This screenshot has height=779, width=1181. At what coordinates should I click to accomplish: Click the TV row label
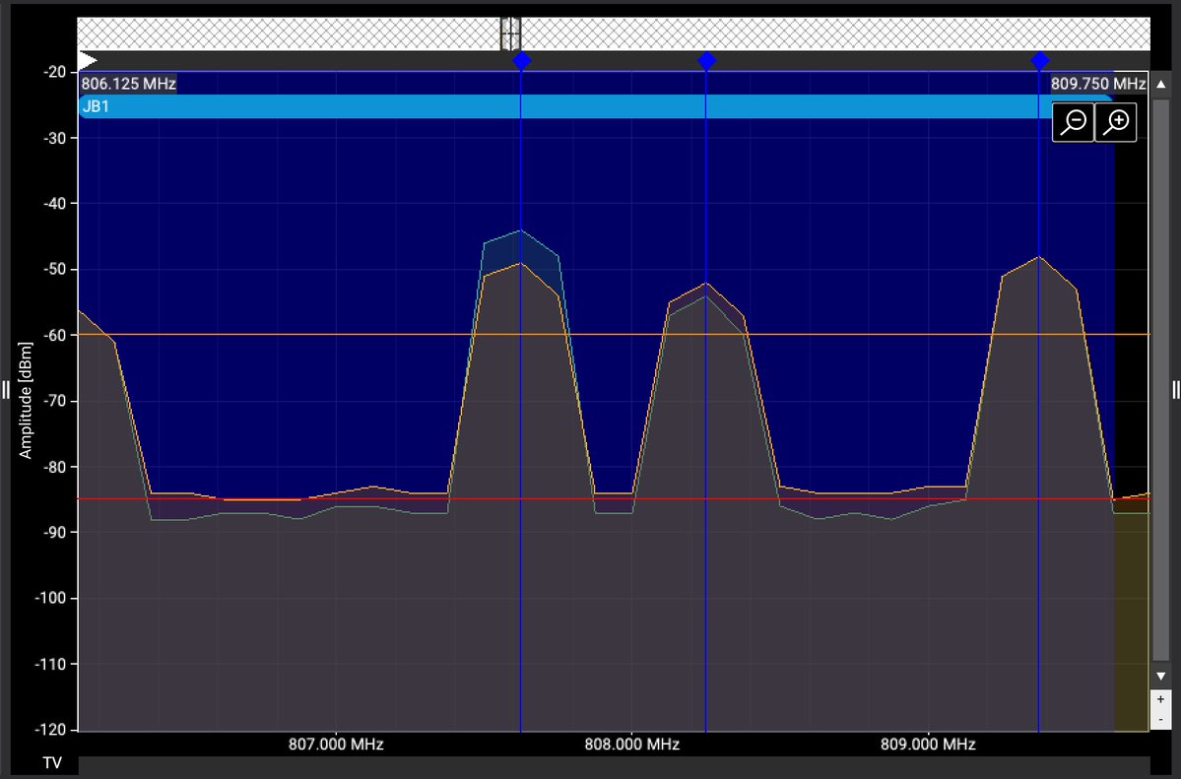point(52,763)
